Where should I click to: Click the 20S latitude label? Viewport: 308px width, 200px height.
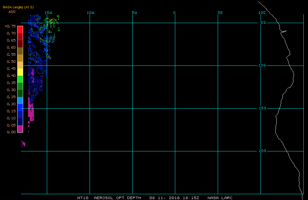tap(263, 151)
